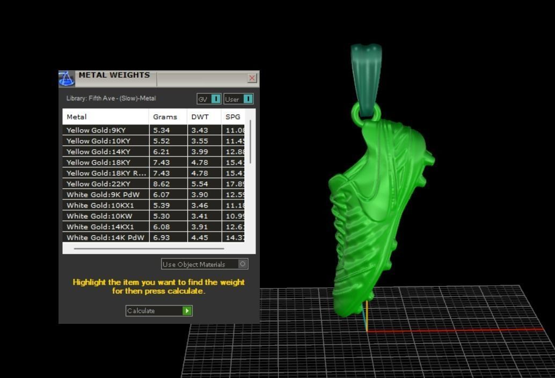
Task: Select the Yellow Gold:22KY row
Action: [154, 184]
